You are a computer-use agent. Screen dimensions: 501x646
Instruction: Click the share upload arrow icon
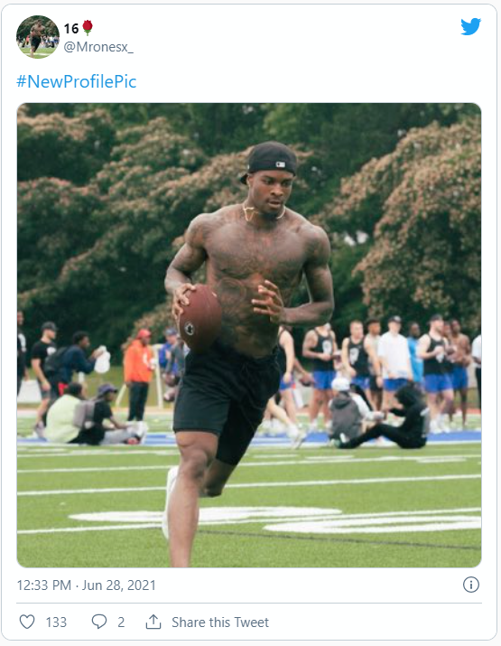153,622
